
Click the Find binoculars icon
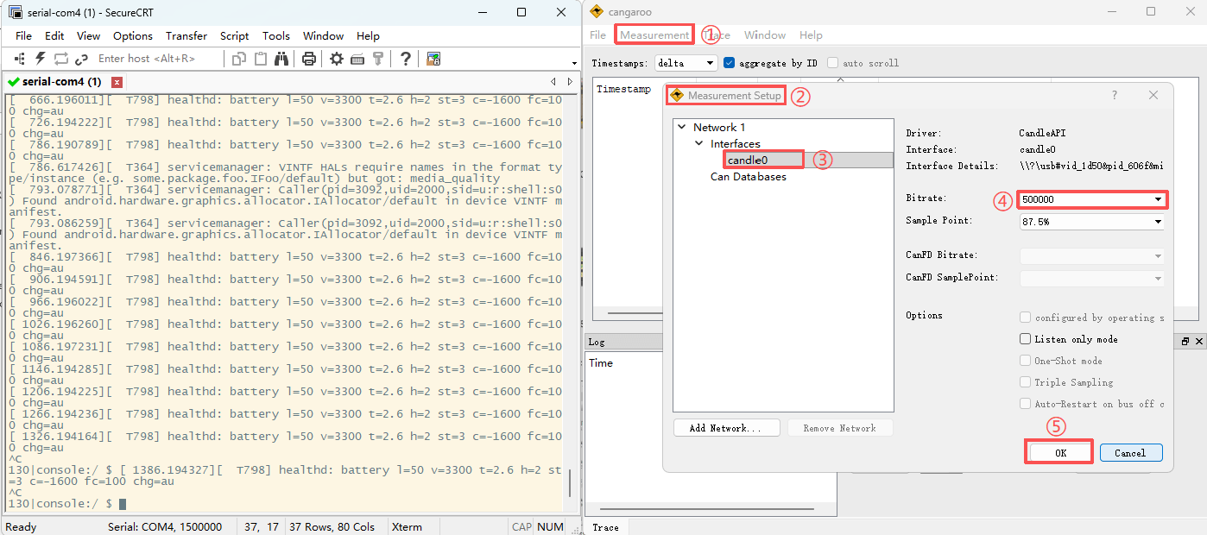click(281, 59)
